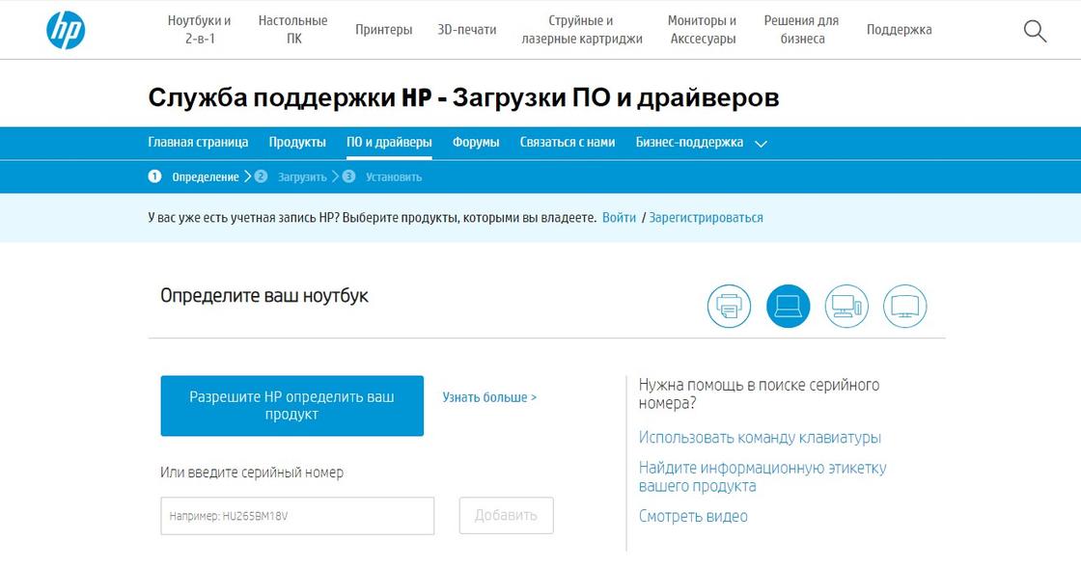Open the 'Смотреть видео' link
The height and width of the screenshot is (568, 1081).
pos(693,516)
